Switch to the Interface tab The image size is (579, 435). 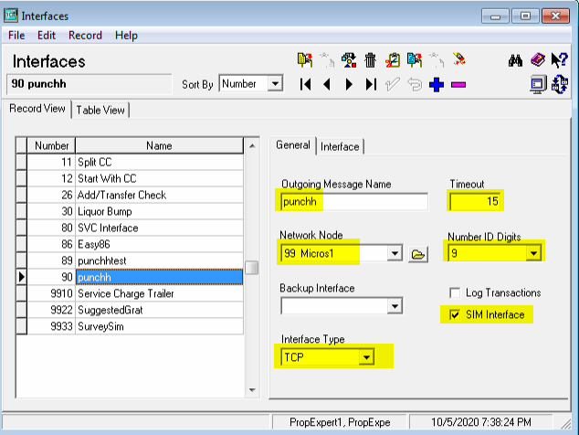340,147
